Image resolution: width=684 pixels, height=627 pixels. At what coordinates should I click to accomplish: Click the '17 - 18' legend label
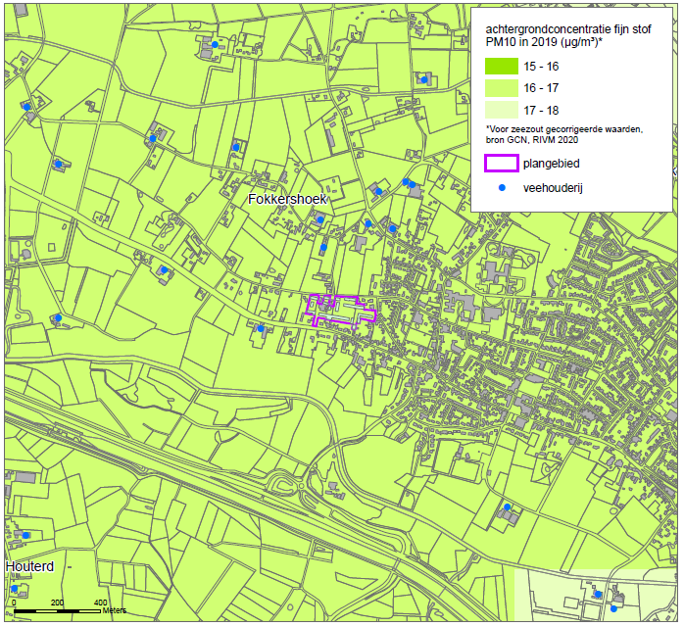(x=541, y=111)
